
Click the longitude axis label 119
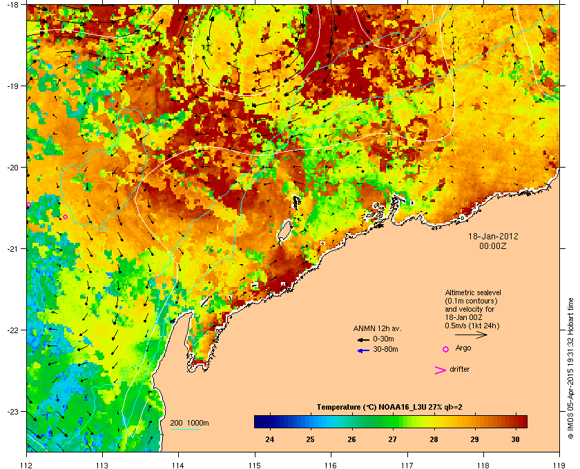click(559, 466)
